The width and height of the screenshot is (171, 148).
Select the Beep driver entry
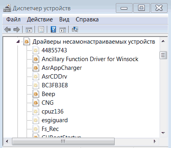(x=48, y=94)
